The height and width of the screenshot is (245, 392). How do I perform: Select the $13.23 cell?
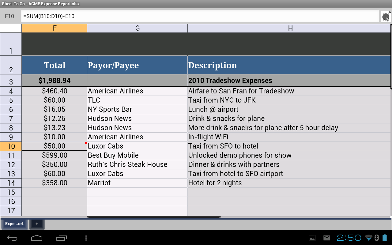tap(55, 128)
